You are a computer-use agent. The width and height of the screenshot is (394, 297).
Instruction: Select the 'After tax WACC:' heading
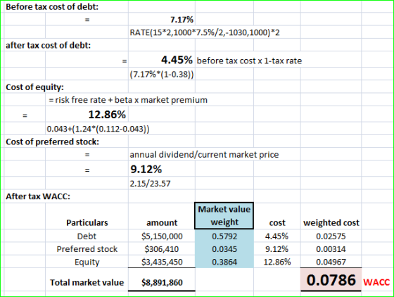pyautogui.click(x=38, y=196)
